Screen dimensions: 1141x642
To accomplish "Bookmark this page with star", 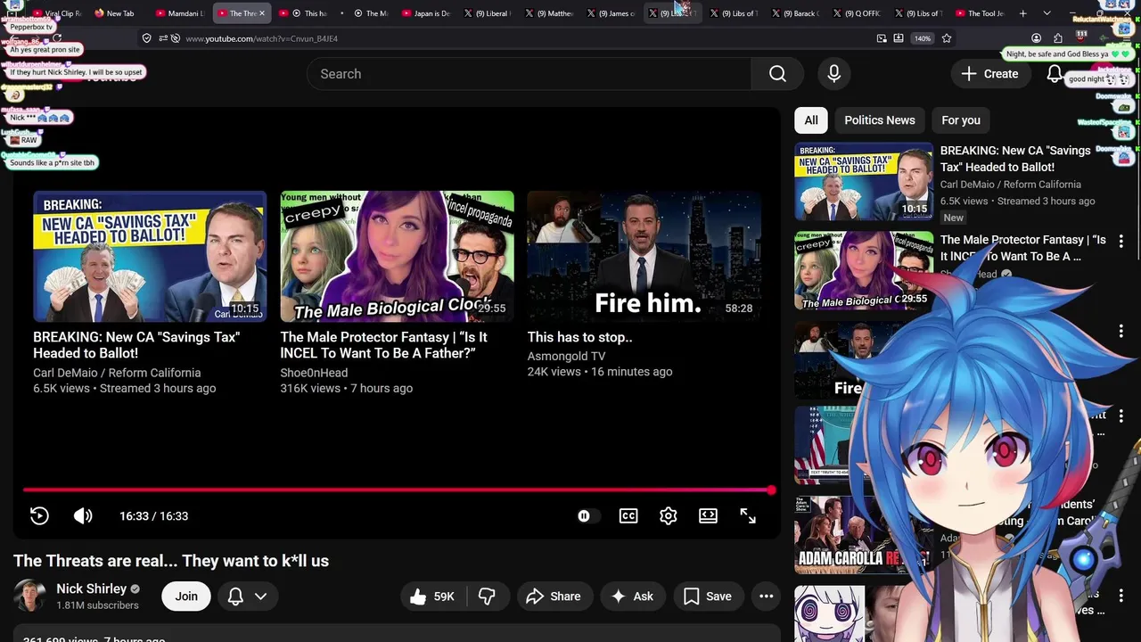I will (947, 38).
